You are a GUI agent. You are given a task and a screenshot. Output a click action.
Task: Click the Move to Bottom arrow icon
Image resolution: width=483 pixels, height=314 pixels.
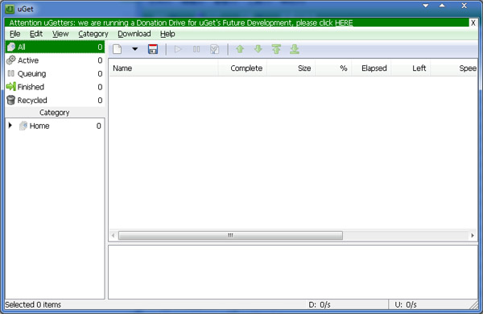coord(295,49)
